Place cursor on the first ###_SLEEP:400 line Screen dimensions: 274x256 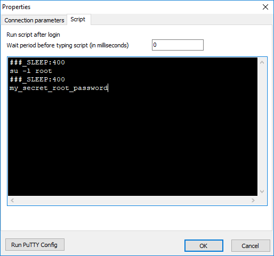37,62
